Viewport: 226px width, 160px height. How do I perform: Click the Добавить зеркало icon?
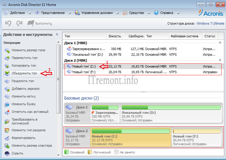7,89
